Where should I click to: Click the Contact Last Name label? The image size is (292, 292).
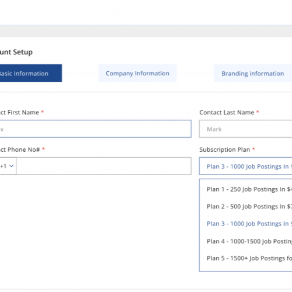tap(227, 112)
